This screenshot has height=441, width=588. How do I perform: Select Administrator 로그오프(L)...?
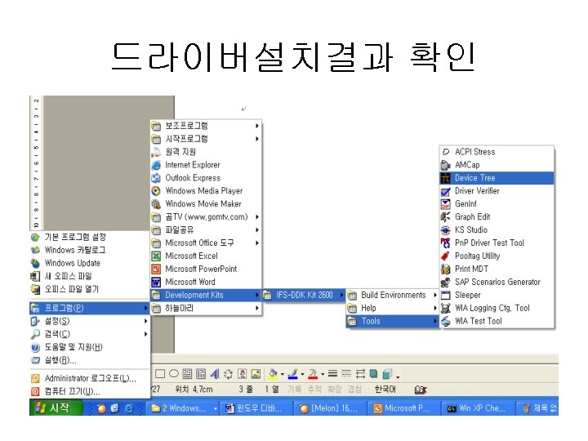pyautogui.click(x=90, y=378)
